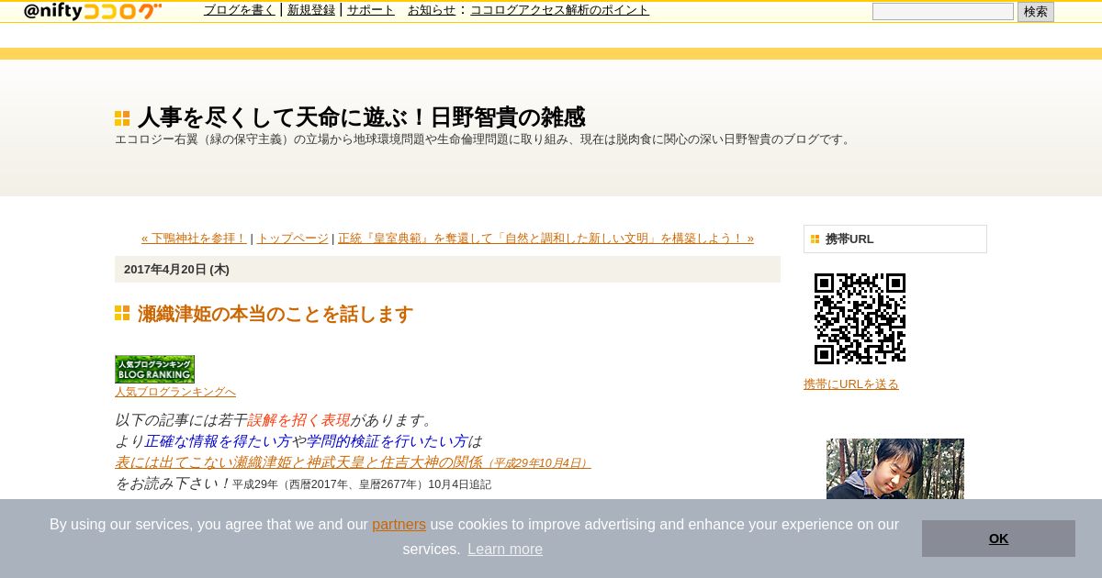Click the author profile photo in sidebar
1102x578 pixels.
click(895, 469)
